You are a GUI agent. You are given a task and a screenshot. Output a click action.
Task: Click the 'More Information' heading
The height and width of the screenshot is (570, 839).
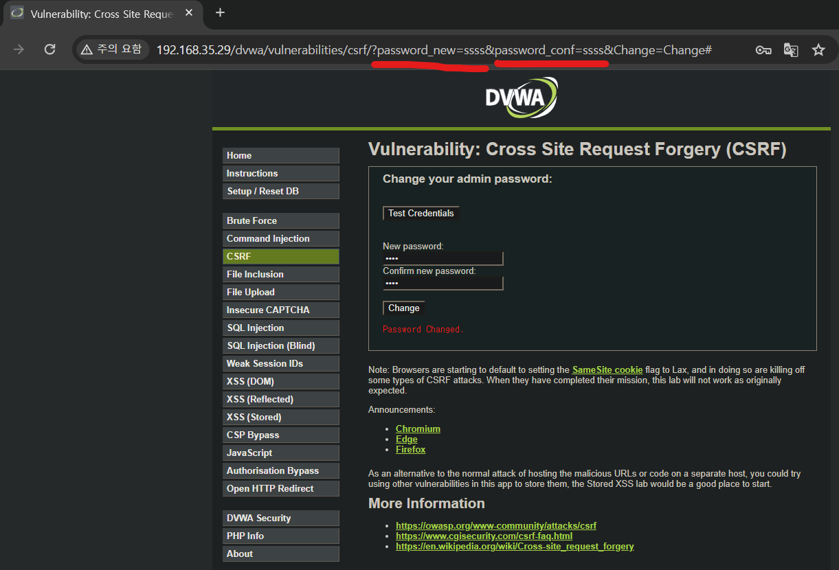(427, 503)
